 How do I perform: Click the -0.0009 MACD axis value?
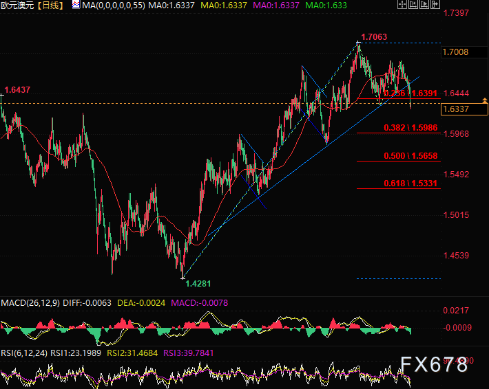[x=457, y=328]
